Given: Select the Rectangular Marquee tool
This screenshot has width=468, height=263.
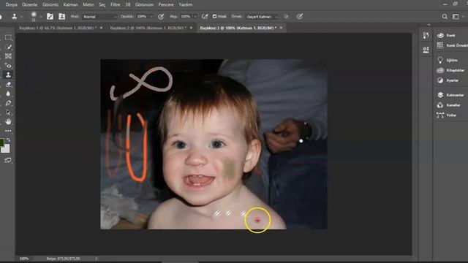Looking at the screenshot, I should pyautogui.click(x=8, y=37).
